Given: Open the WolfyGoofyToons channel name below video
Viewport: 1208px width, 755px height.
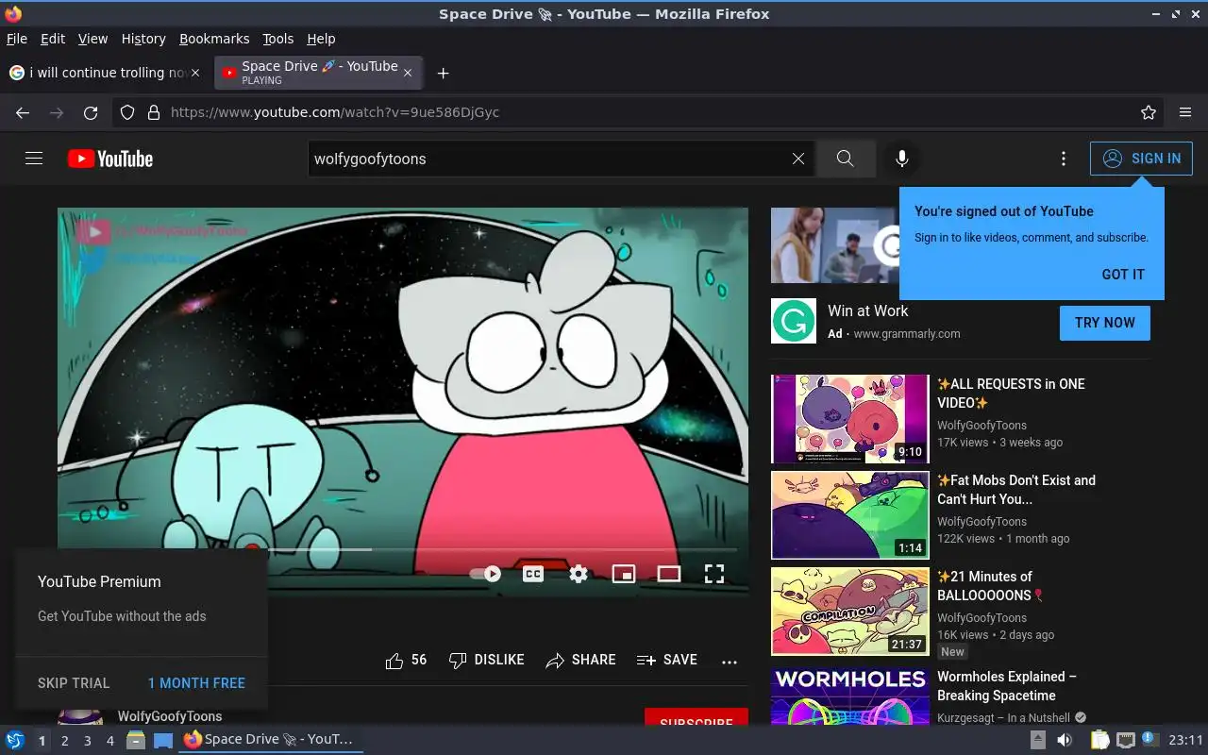Looking at the screenshot, I should pyautogui.click(x=170, y=716).
